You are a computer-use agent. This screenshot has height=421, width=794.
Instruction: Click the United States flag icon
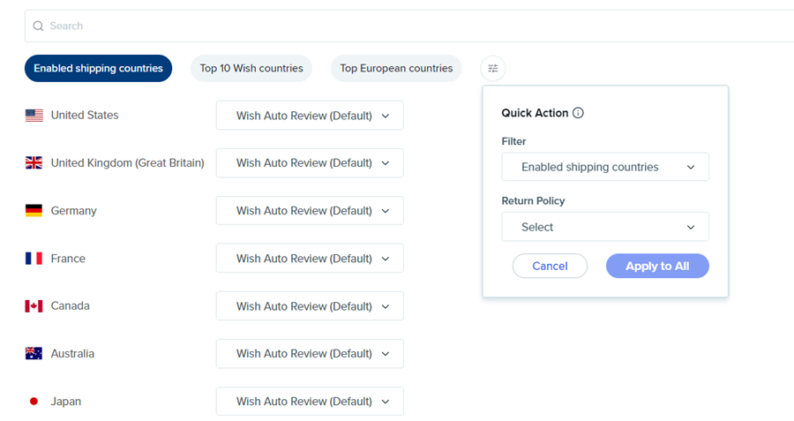pos(34,116)
